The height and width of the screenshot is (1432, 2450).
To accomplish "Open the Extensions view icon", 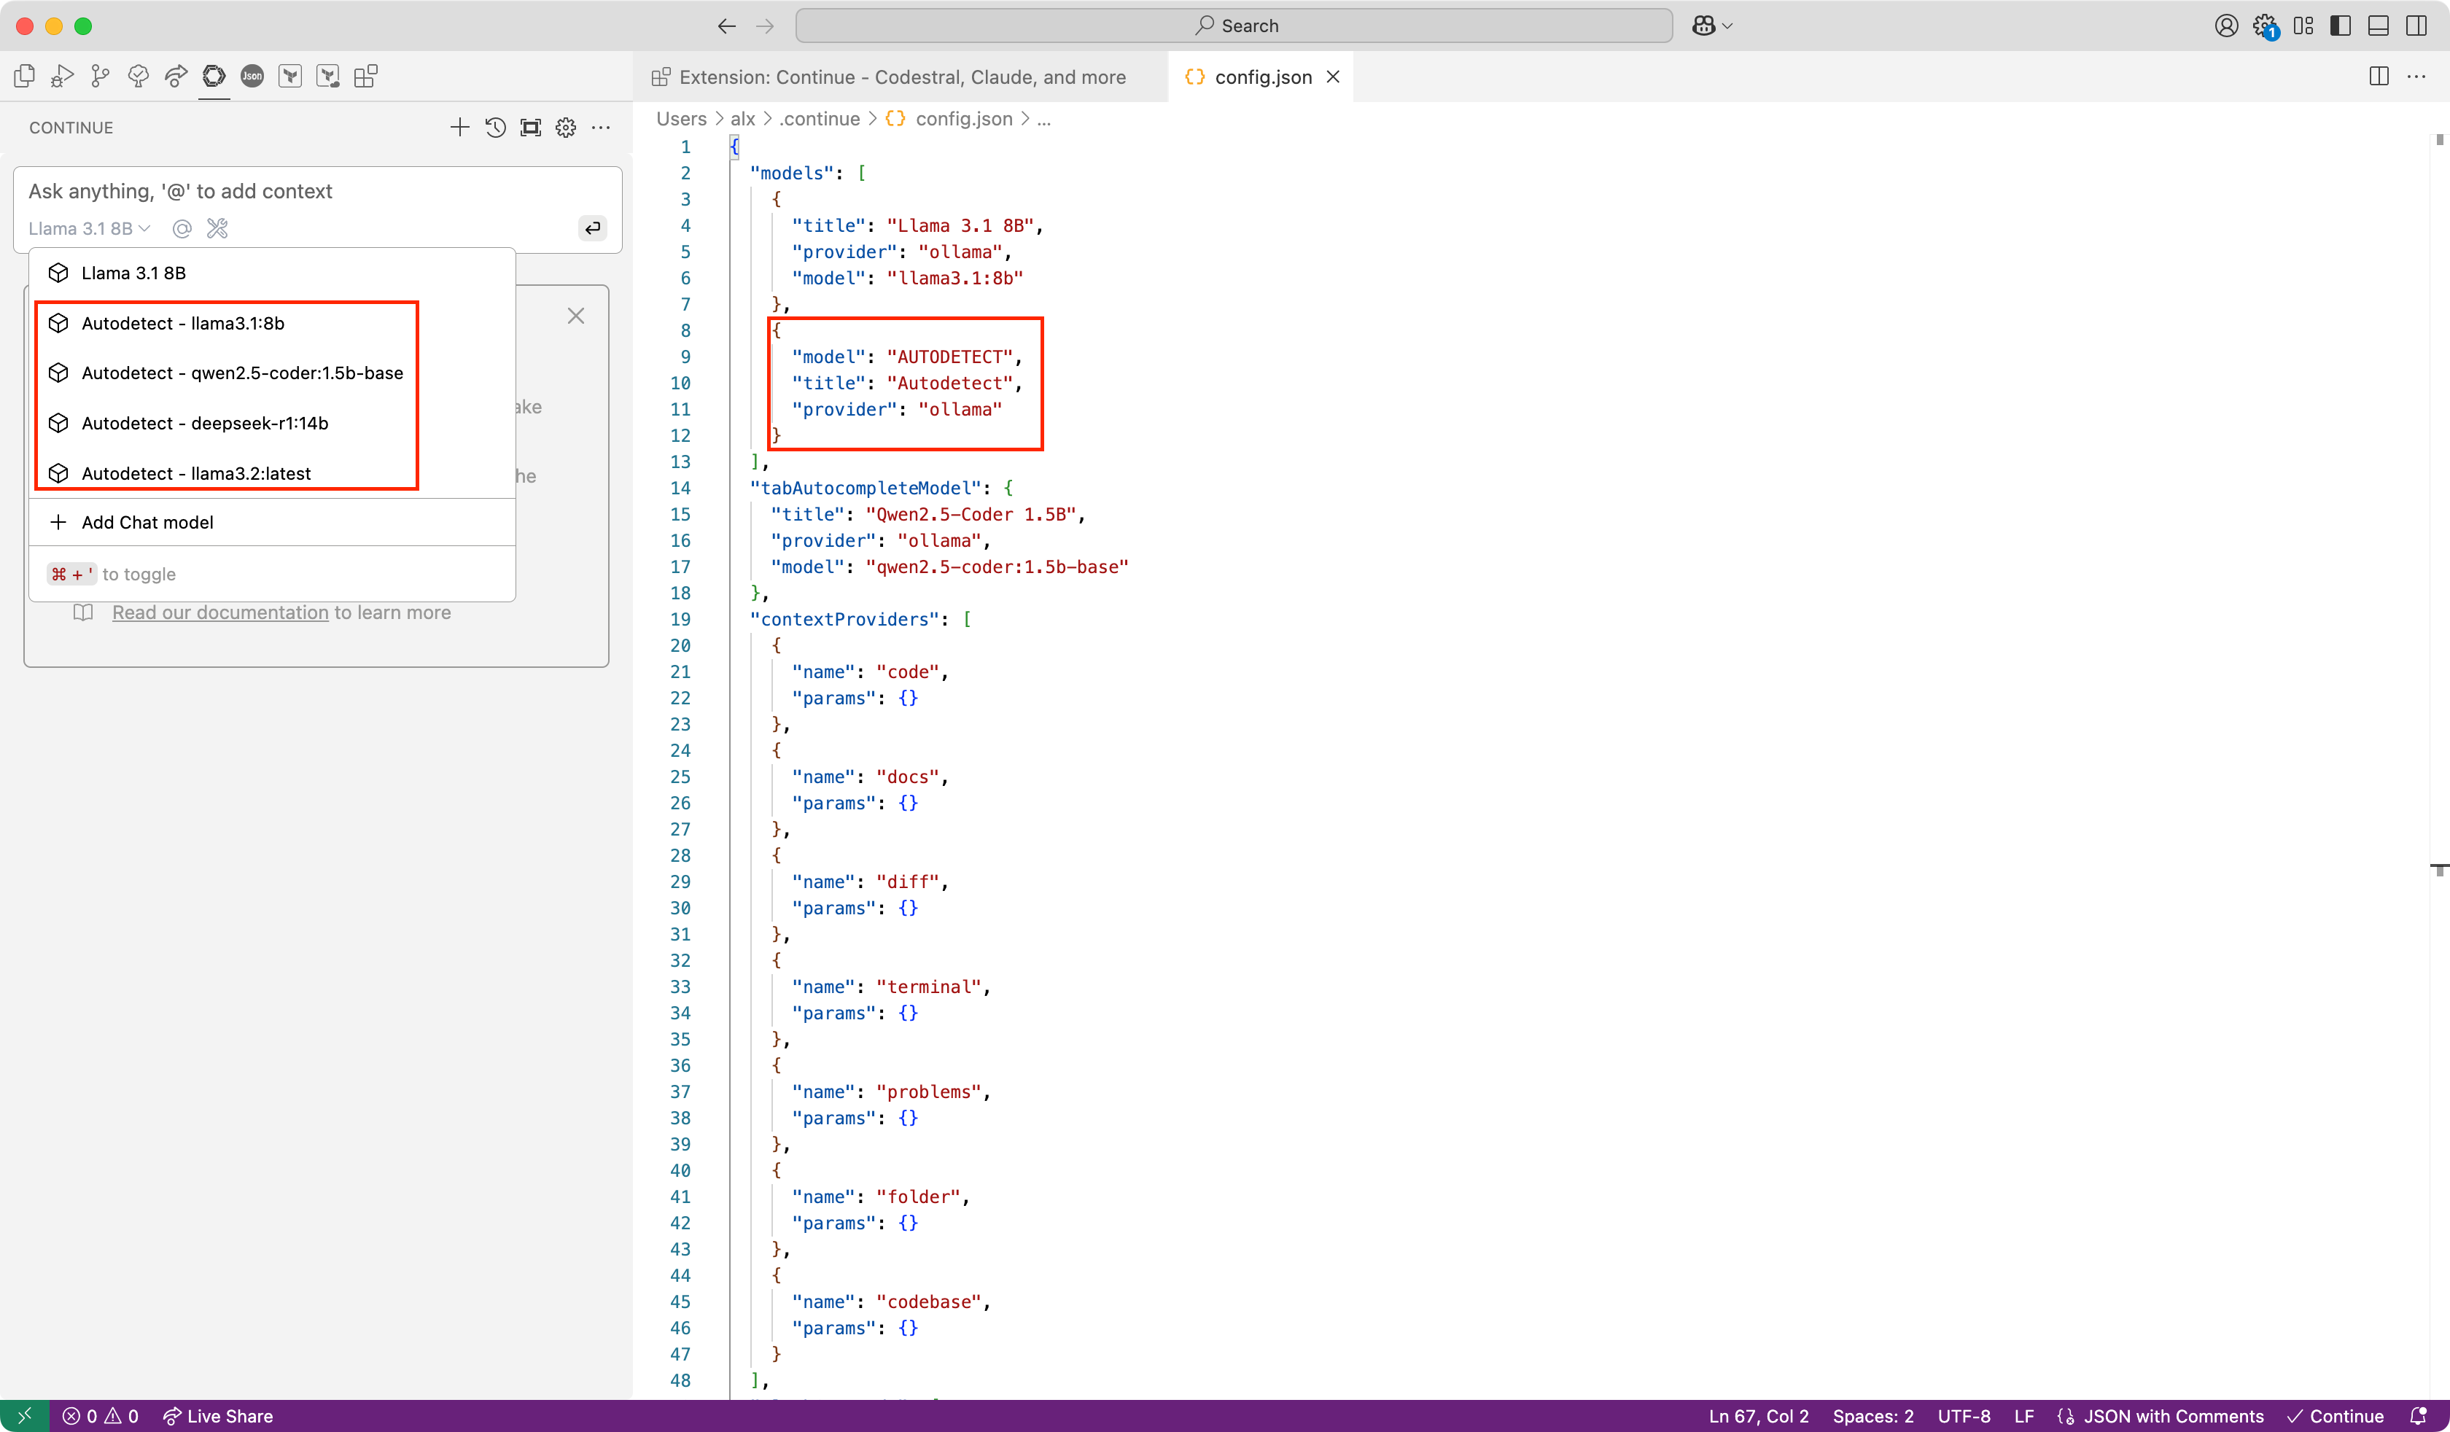I will pos(365,76).
